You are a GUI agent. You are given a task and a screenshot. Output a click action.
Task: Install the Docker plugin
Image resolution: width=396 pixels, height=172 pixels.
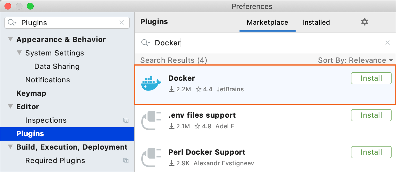pyautogui.click(x=371, y=78)
